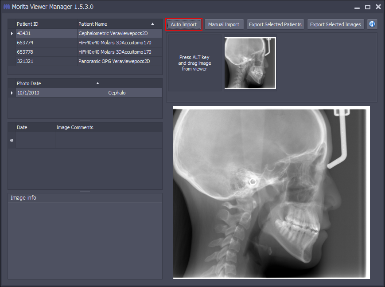The image size is (385, 287).
Task: Sort by Photo Date column header
Action: coord(61,83)
